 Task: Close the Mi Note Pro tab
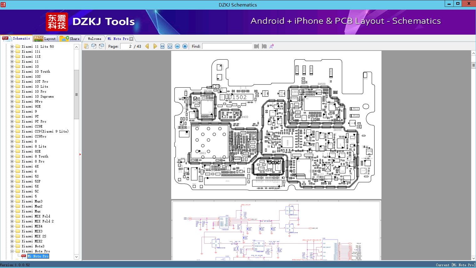point(131,39)
